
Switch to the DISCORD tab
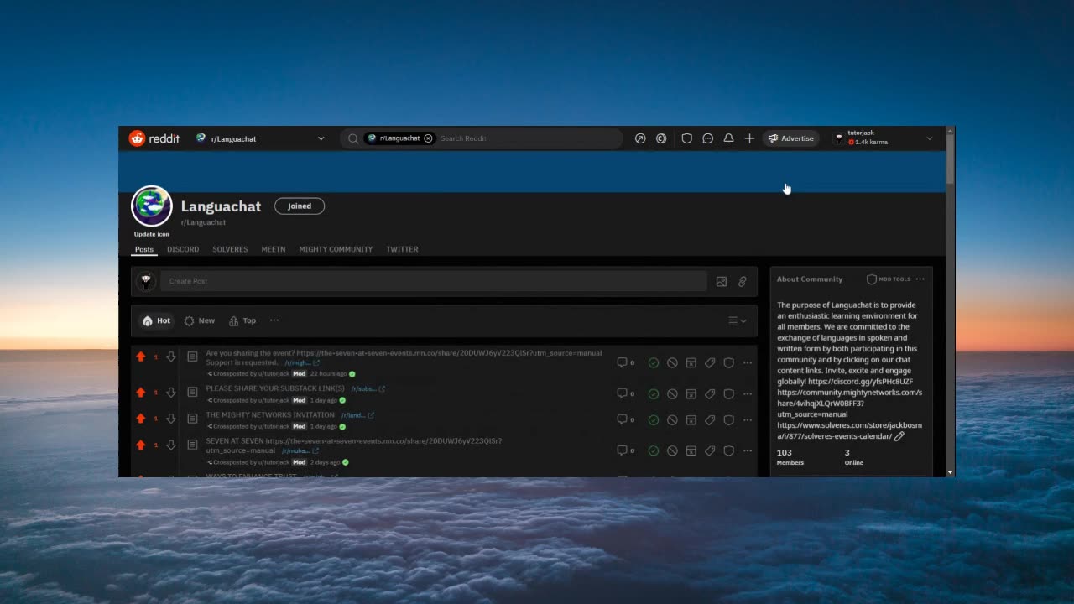pos(183,249)
